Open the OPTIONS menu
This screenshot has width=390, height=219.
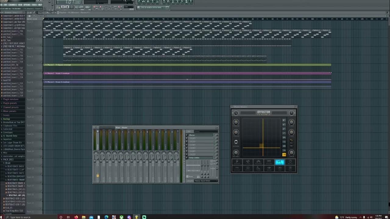point(27,5)
